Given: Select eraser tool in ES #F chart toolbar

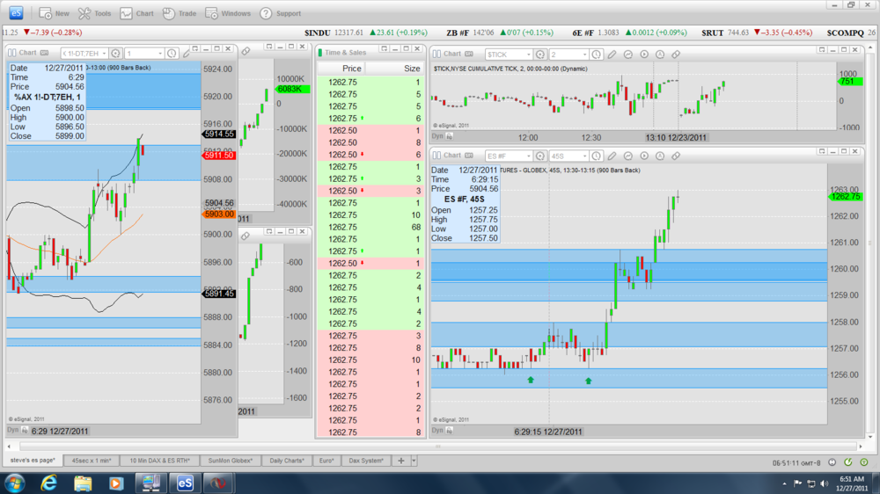Looking at the screenshot, I should [676, 156].
